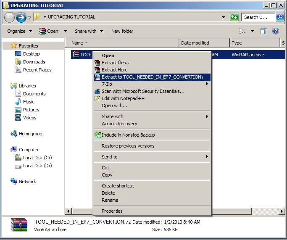287x240 pixels.
Task: Click the Refresh icon beside the address bar
Action: [x=234, y=17]
